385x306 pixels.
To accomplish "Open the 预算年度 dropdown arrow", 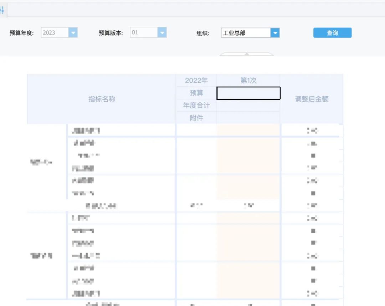I will click(73, 32).
